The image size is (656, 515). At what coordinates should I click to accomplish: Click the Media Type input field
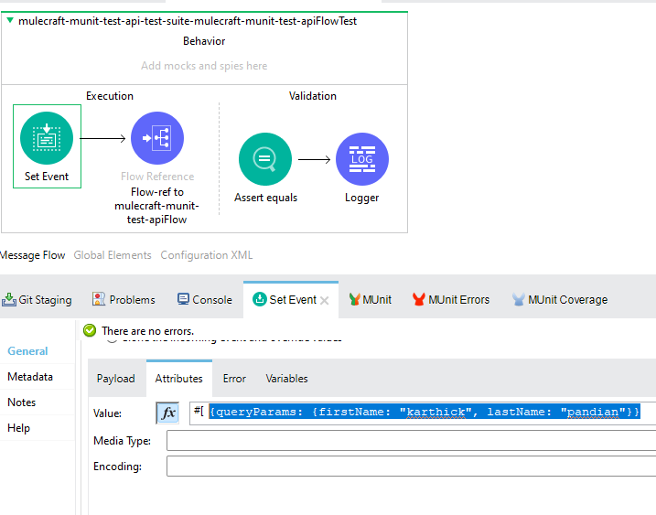tap(410, 441)
